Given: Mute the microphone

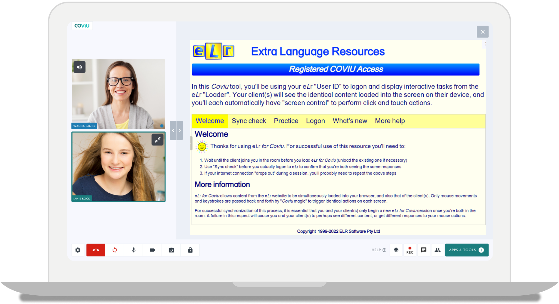Looking at the screenshot, I should pos(134,250).
